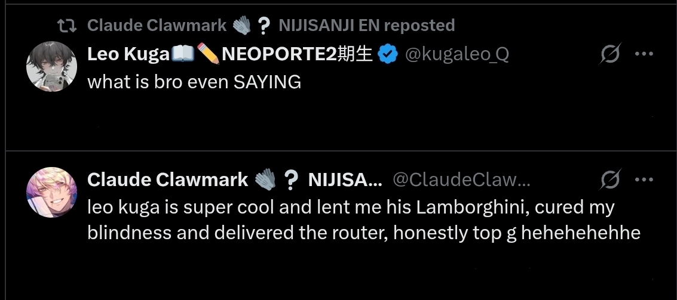
Task: Click Claude Clawmark's name in the lower post
Action: pyautogui.click(x=167, y=180)
